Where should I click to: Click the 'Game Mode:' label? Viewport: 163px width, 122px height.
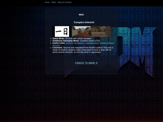click(59, 39)
